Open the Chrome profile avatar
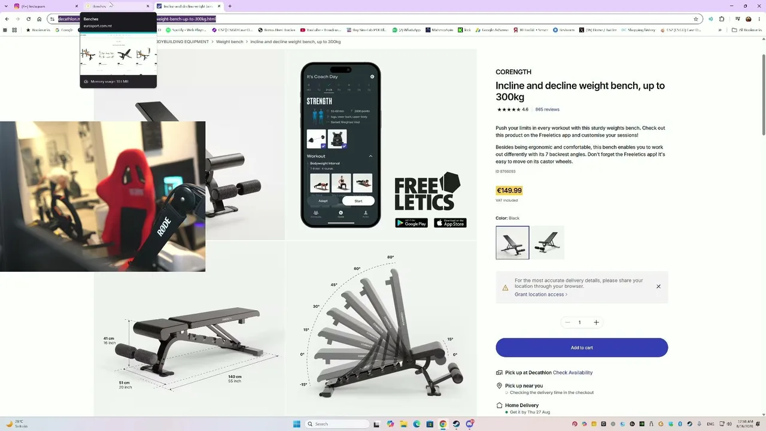Image resolution: width=766 pixels, height=431 pixels. 748,19
